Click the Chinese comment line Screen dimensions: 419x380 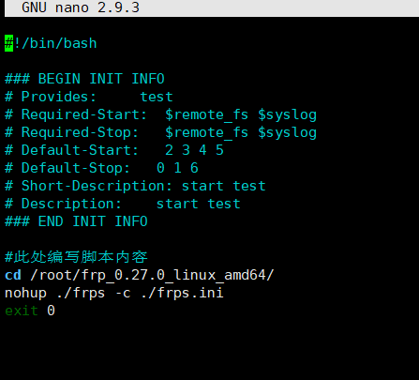(76, 257)
